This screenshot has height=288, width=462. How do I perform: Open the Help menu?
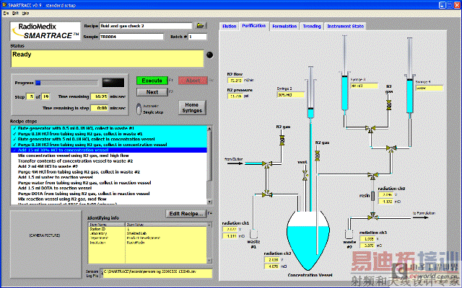(x=27, y=13)
